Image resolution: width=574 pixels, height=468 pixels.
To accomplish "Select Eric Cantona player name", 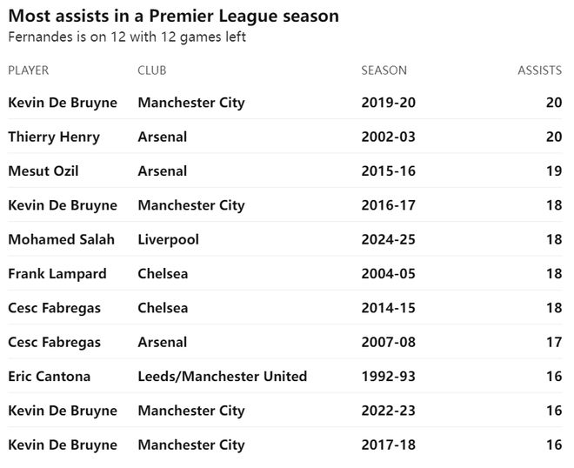I will pos(50,377).
